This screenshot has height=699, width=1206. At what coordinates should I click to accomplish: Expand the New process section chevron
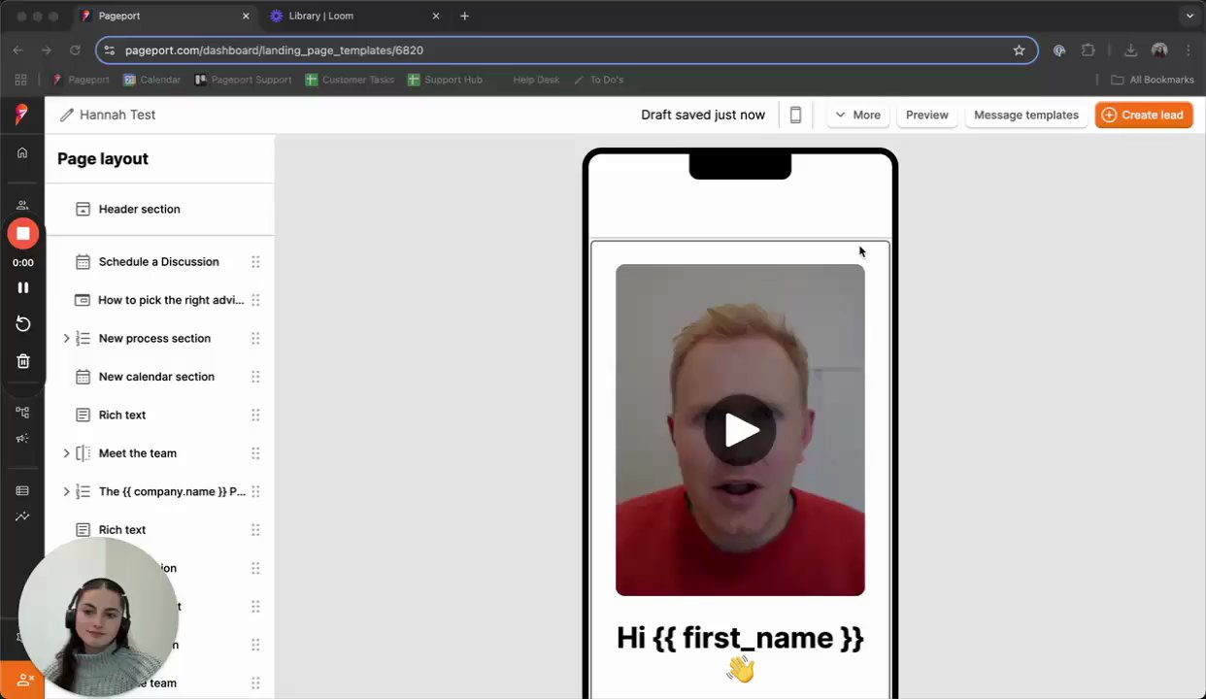(x=66, y=338)
